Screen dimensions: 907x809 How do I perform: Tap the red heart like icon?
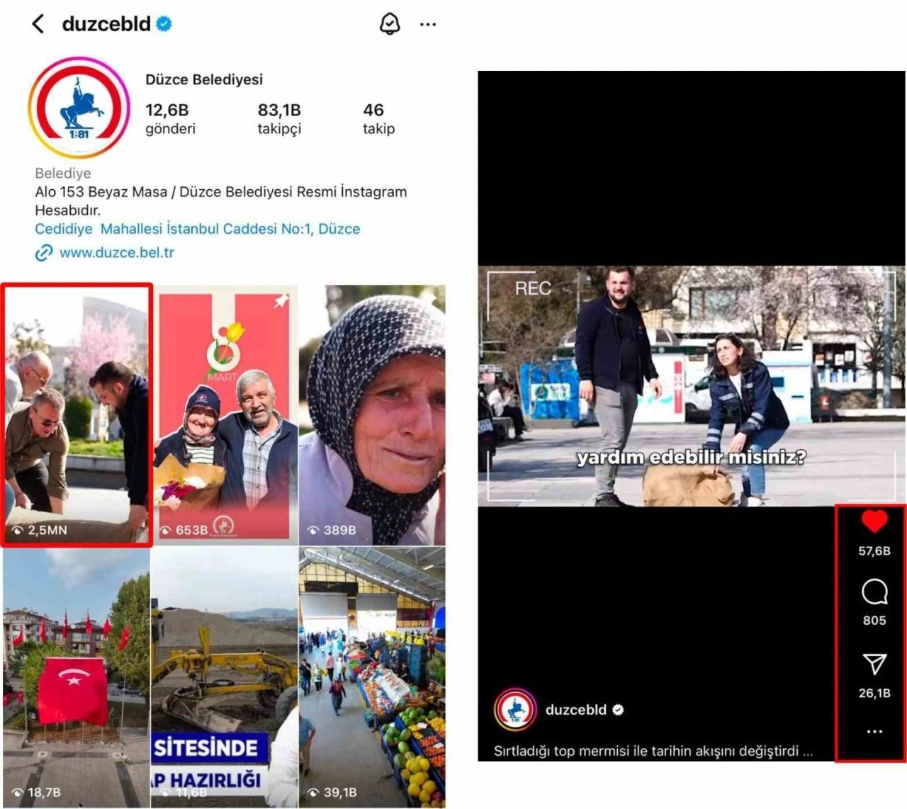click(x=874, y=522)
